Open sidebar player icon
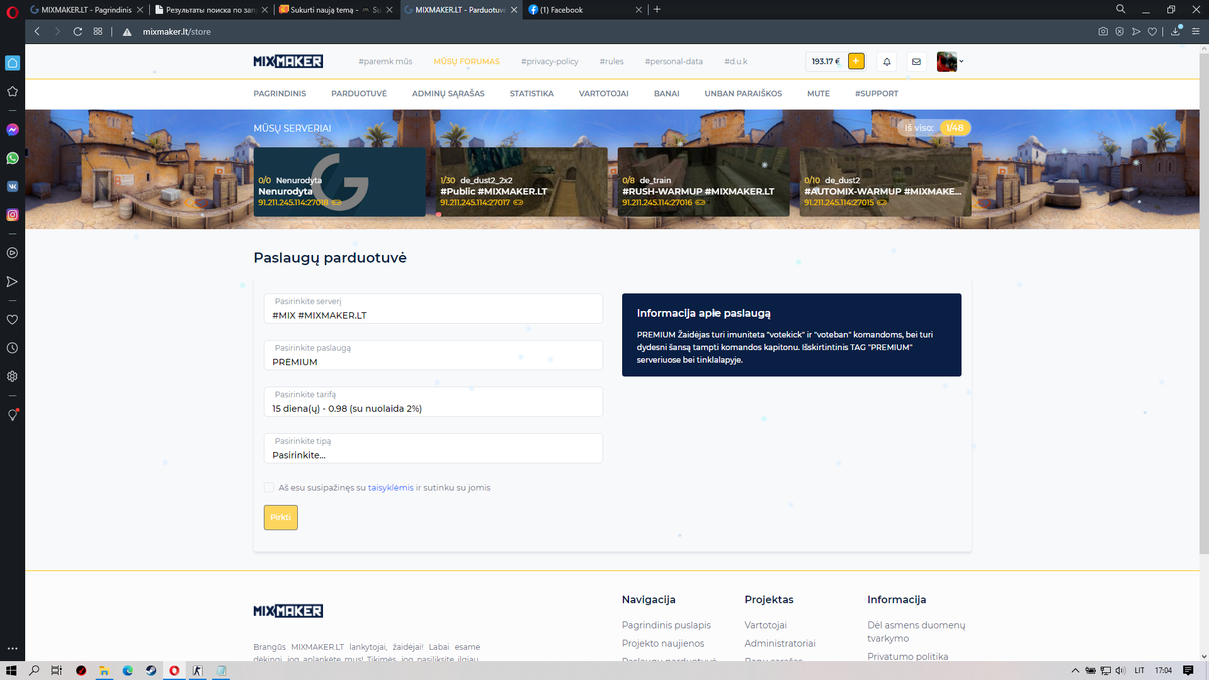This screenshot has width=1209, height=680. [x=12, y=253]
